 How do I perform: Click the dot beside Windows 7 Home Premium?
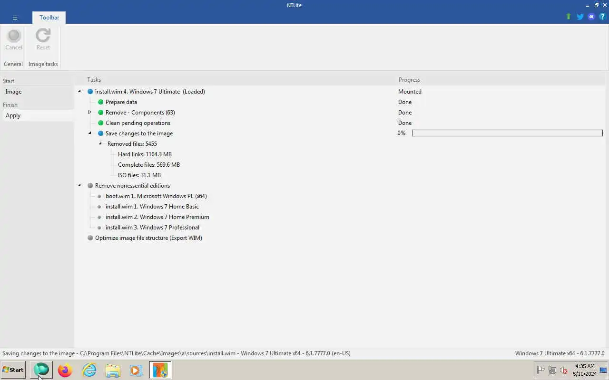(x=99, y=217)
